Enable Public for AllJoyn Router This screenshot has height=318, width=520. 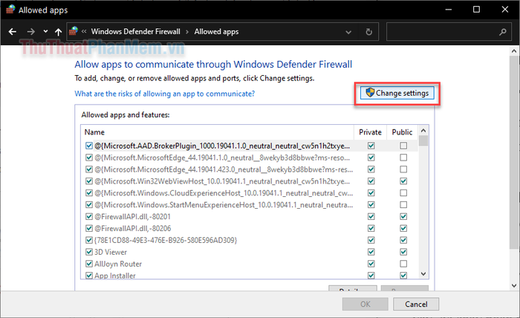click(403, 264)
